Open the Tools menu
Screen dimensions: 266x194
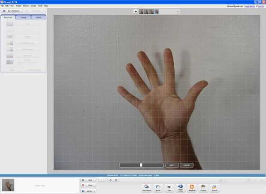coord(40,6)
